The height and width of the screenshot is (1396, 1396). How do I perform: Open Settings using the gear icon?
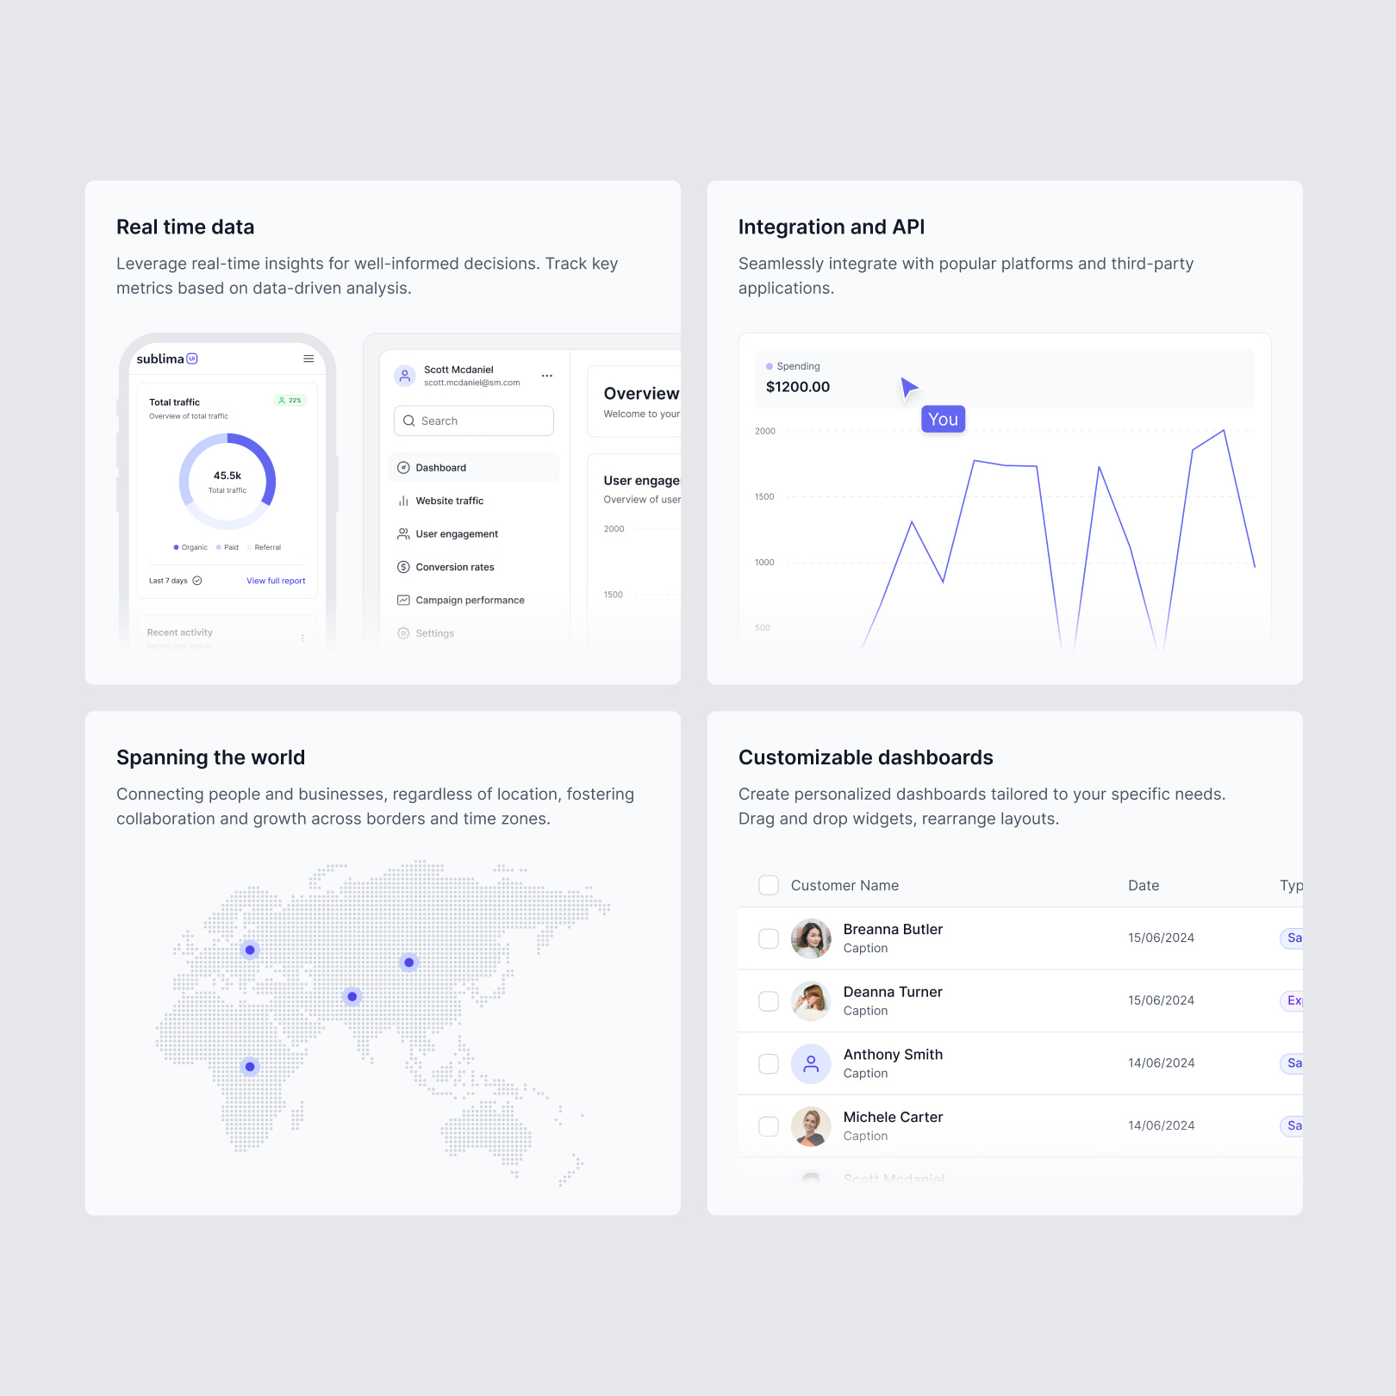tap(402, 633)
